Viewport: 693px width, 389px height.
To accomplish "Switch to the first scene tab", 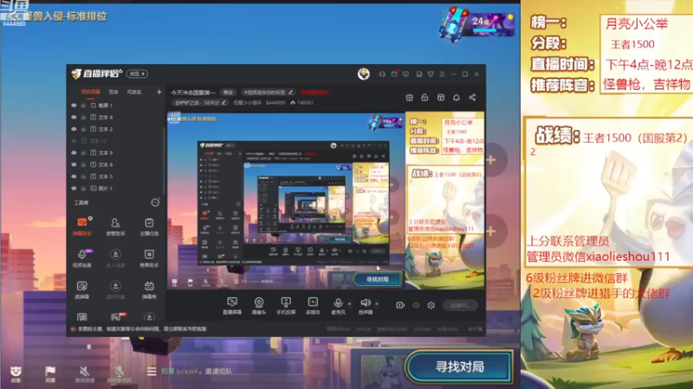I will point(91,92).
